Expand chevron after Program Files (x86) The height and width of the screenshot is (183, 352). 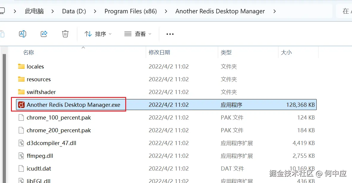[166, 11]
